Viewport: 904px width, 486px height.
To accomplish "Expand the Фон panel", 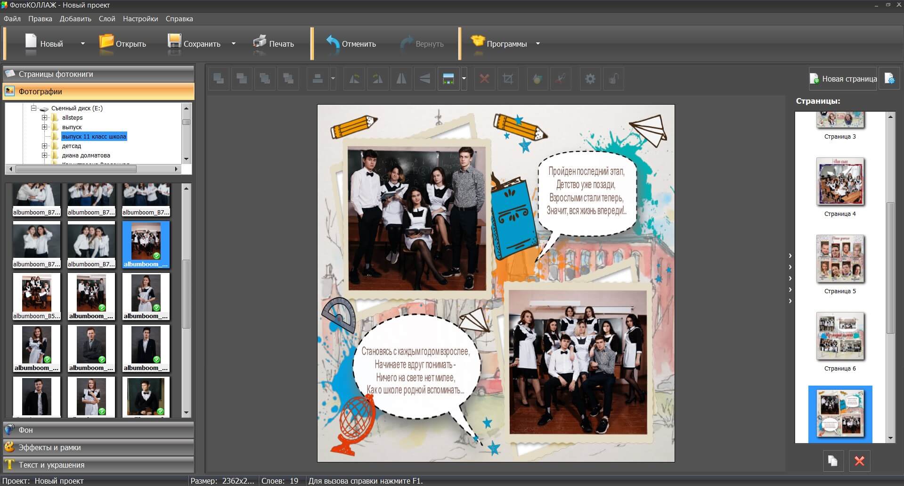I will point(98,430).
